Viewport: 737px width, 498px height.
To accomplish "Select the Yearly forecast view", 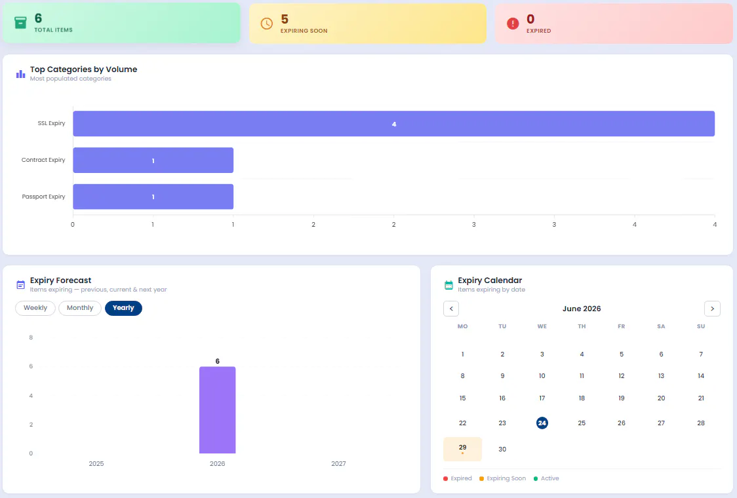I will (x=123, y=308).
